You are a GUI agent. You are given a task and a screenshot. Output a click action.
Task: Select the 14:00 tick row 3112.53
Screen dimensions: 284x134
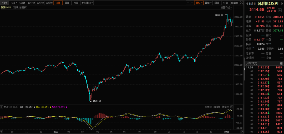tap(264, 67)
